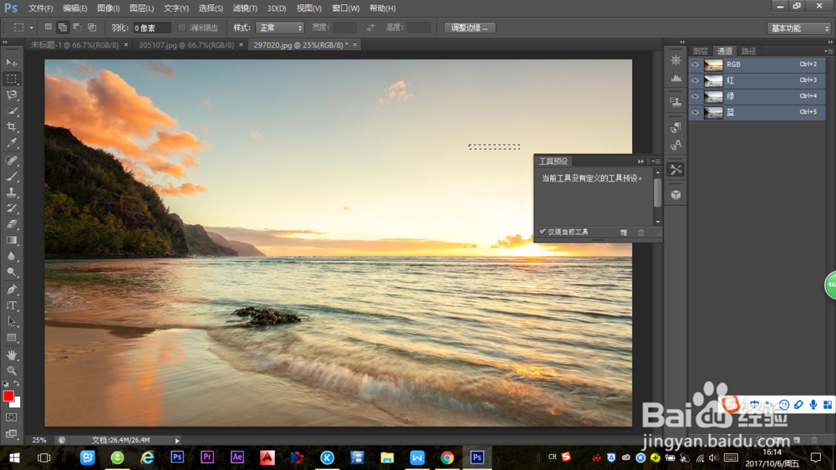
Task: Toggle the 消除锯齿 checkbox
Action: pyautogui.click(x=181, y=28)
